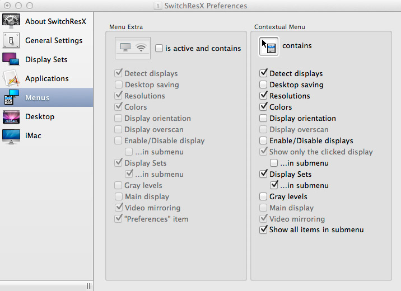Click the About SwitchResX sidebar icon
This screenshot has width=401, height=291.
click(11, 21)
